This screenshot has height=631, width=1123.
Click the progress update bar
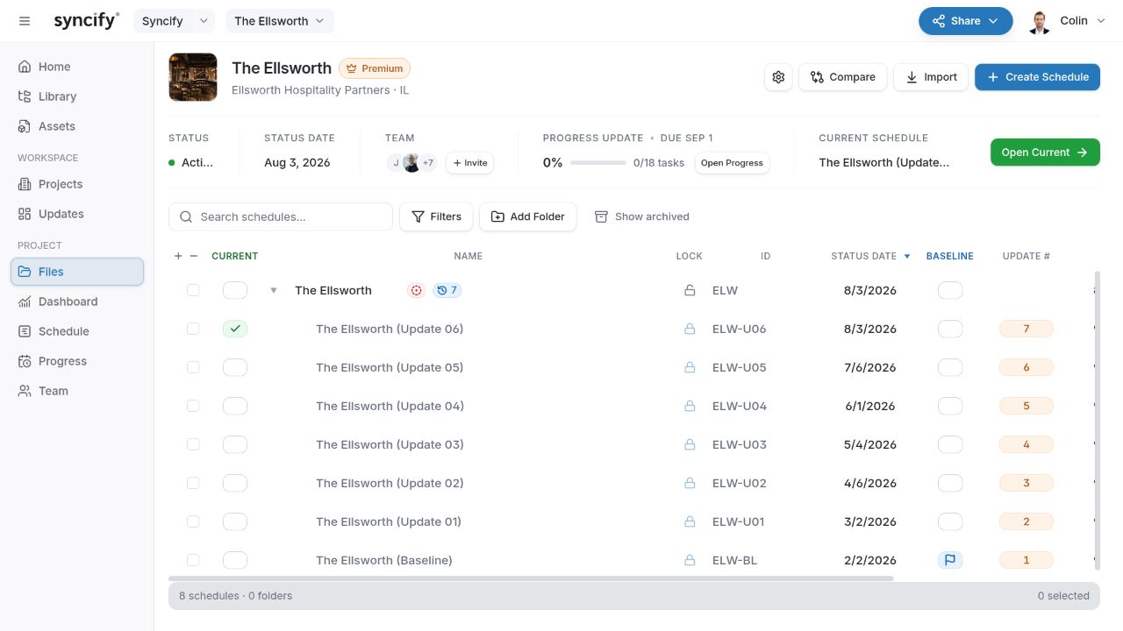598,163
